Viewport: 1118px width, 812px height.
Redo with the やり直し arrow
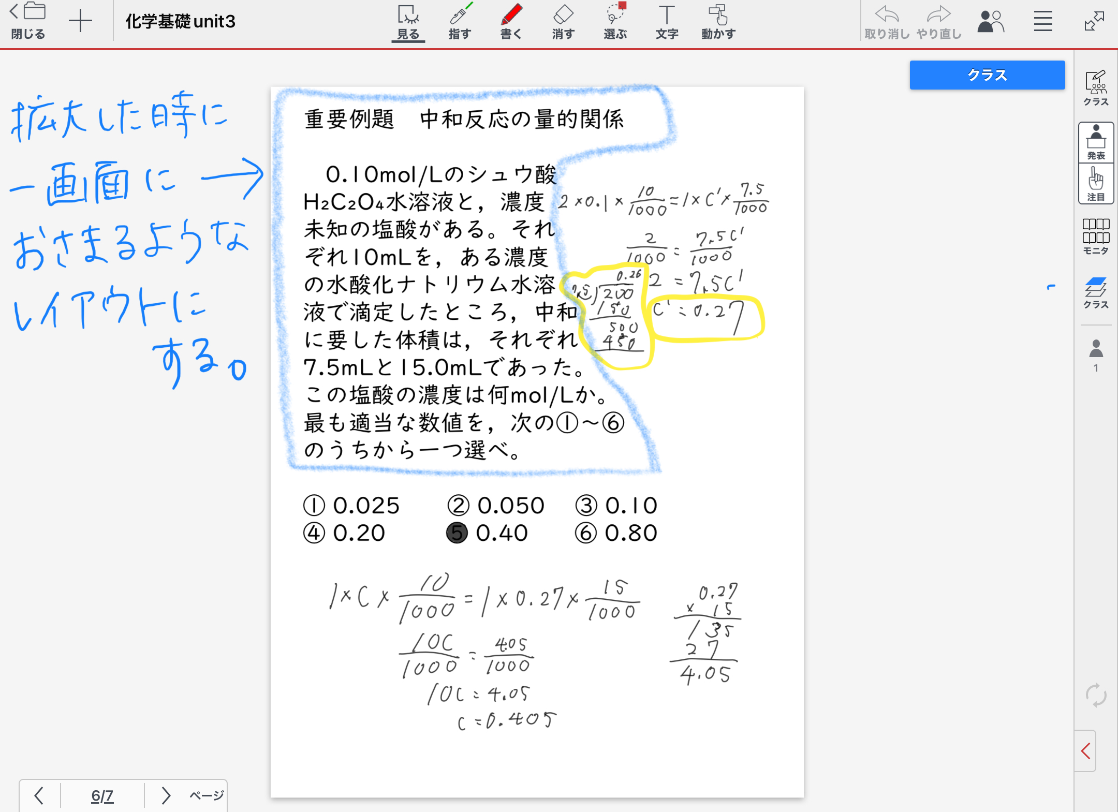[x=938, y=22]
